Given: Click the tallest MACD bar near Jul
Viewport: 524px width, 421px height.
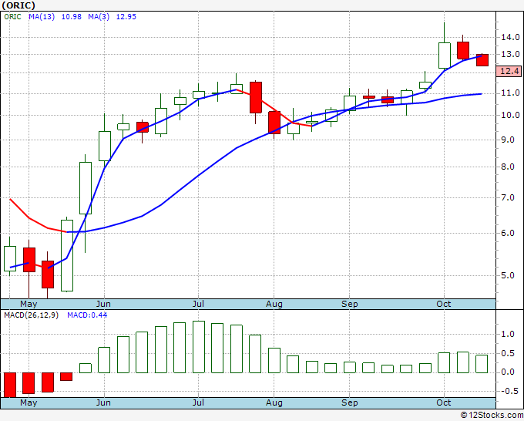Looking at the screenshot, I should (199, 347).
